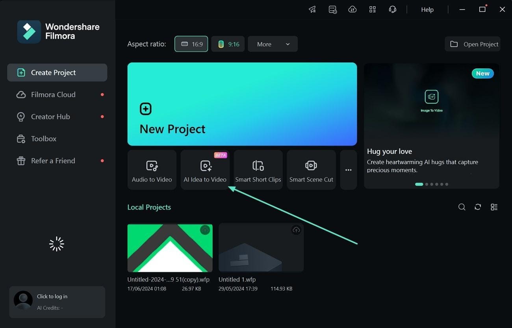Open Refer a Friend in sidebar
The image size is (512, 328).
[x=57, y=161]
